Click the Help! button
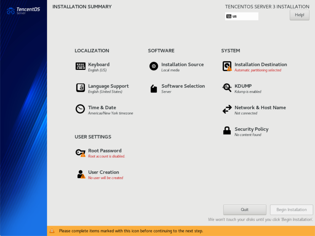 299,15
